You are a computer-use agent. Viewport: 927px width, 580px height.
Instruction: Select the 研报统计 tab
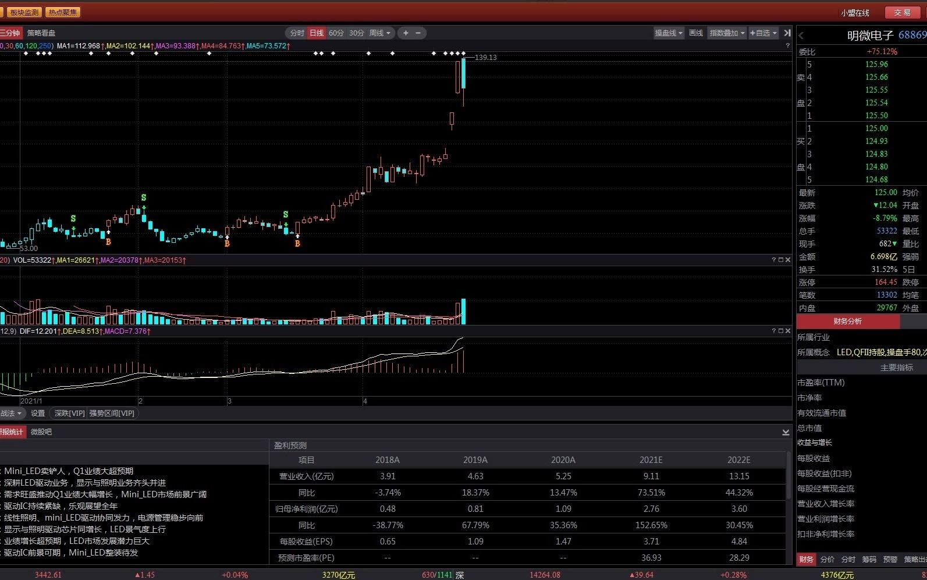pos(12,432)
